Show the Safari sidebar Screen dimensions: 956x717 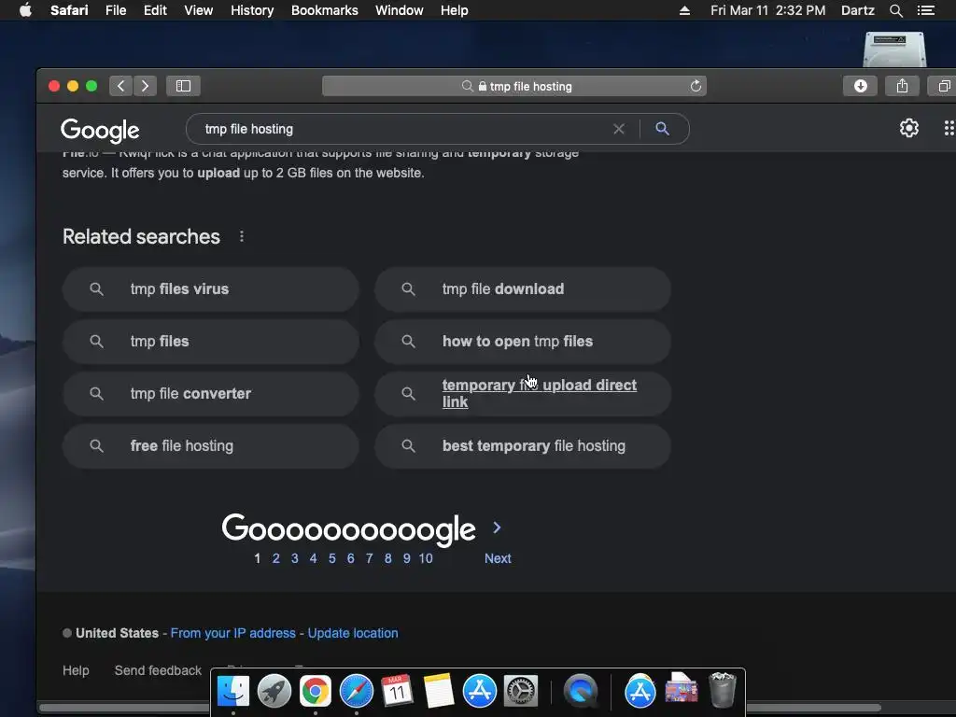[183, 86]
